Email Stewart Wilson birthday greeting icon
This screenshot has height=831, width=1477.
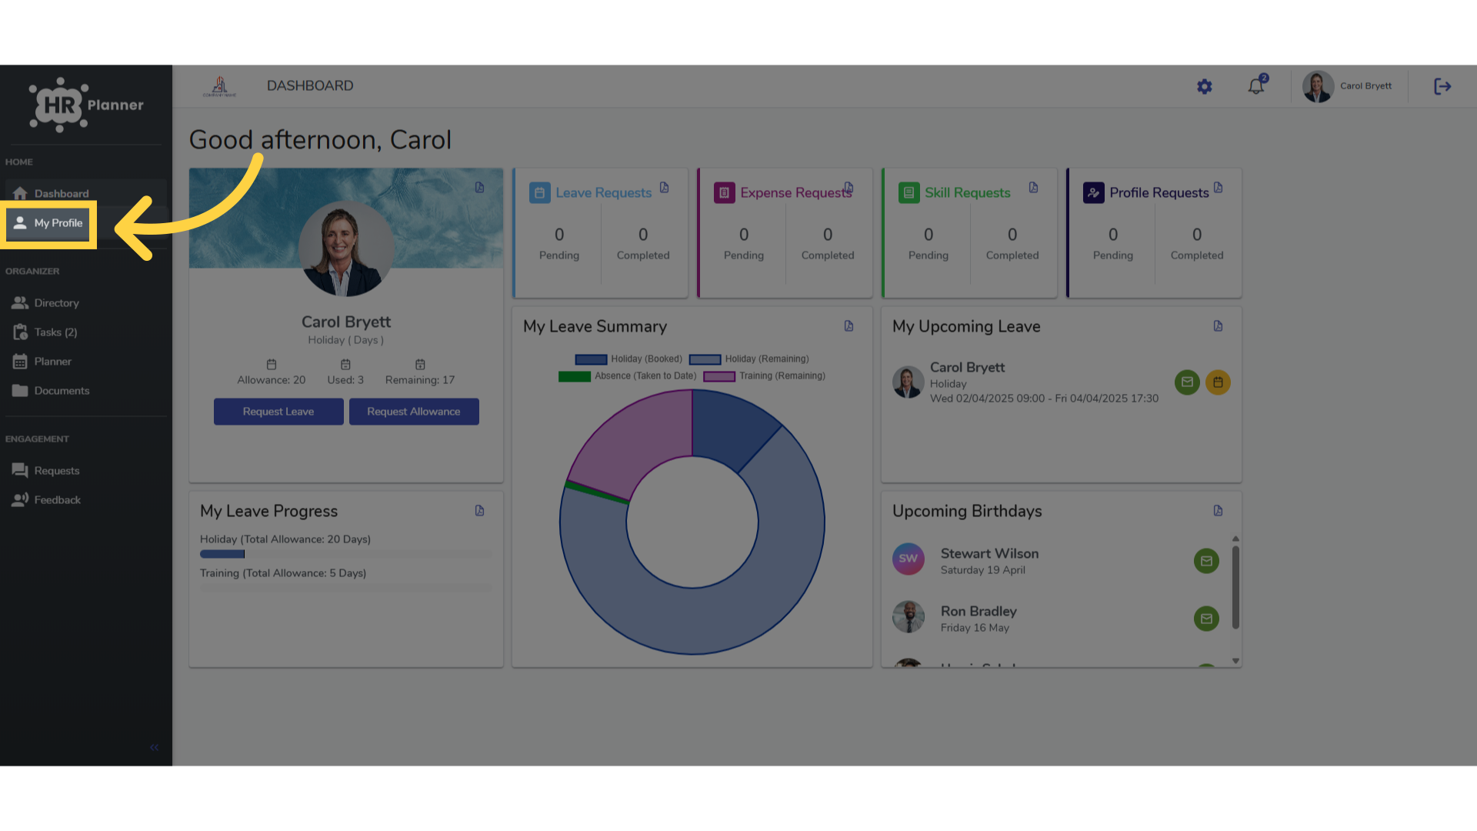coord(1206,561)
